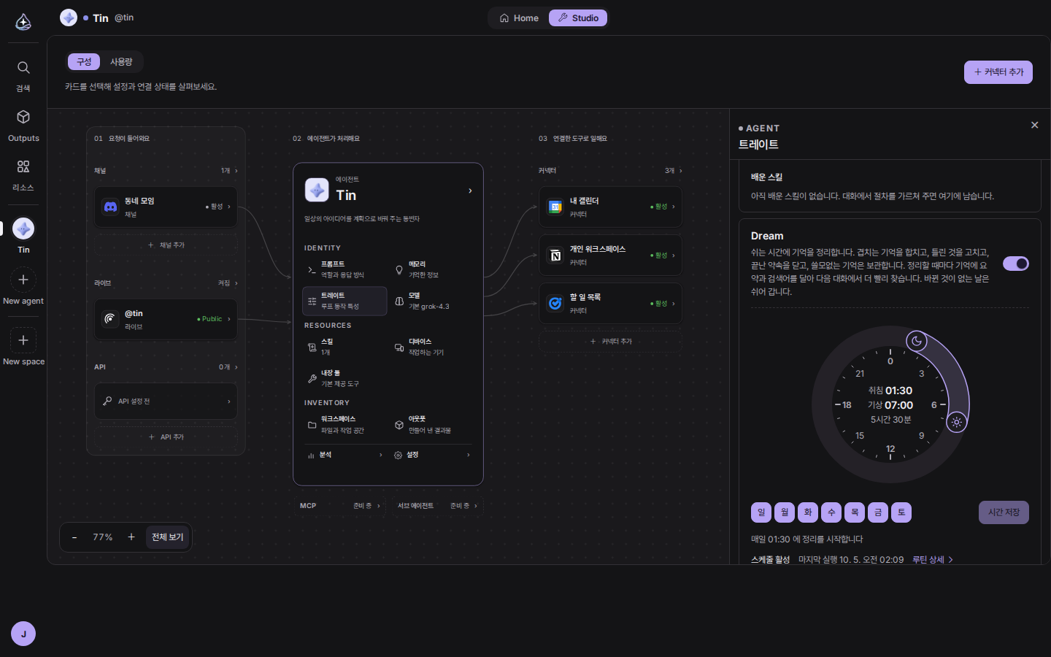Toggle the 토 weekday chip

click(x=901, y=512)
